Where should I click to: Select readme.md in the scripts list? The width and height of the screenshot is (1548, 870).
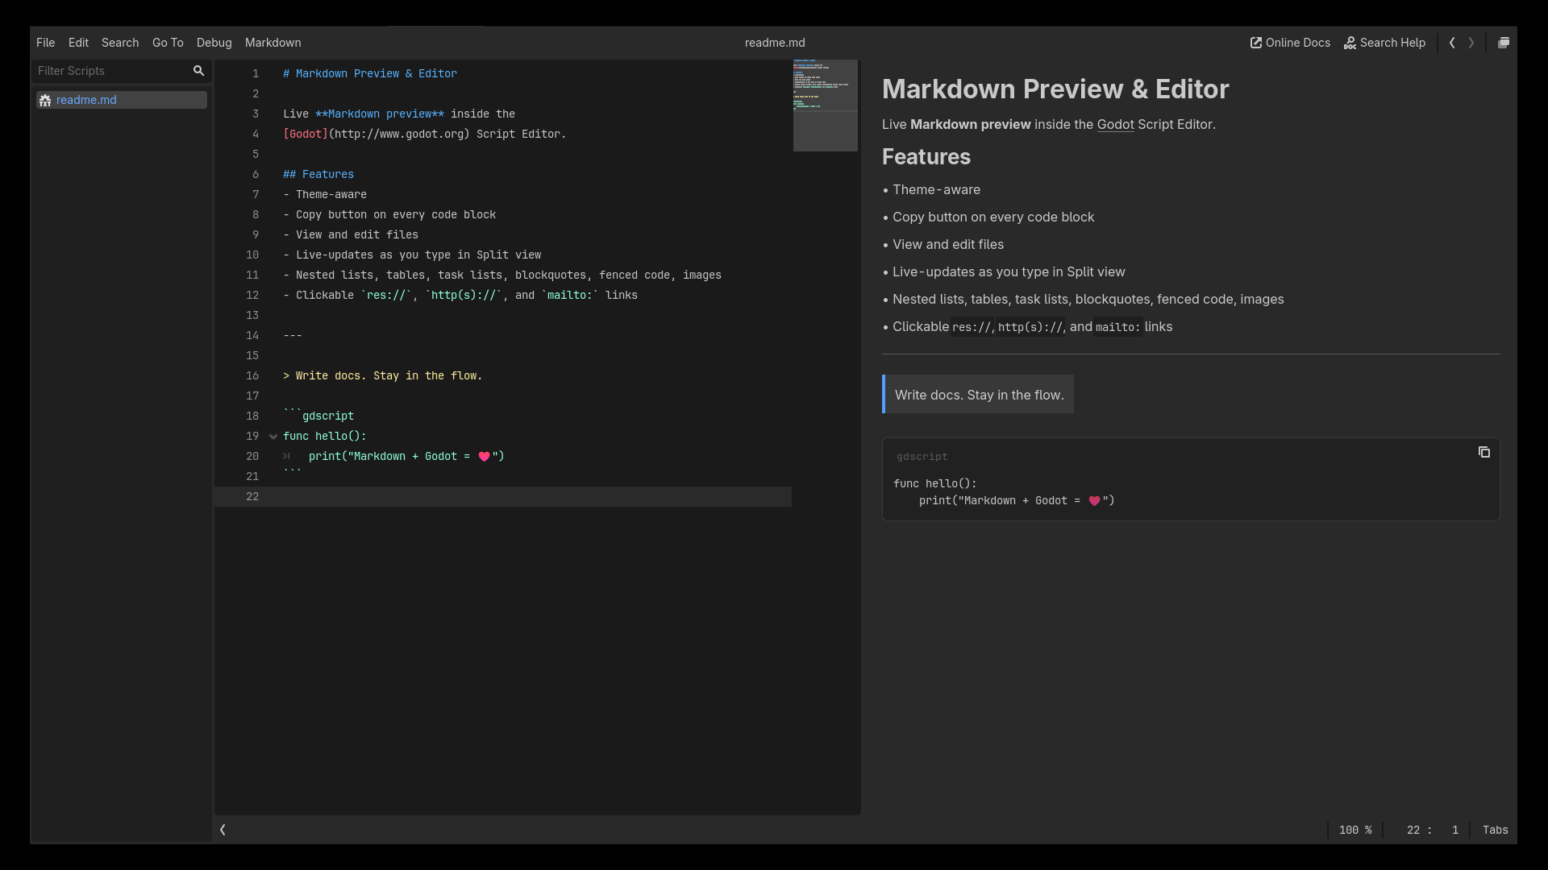(x=121, y=100)
